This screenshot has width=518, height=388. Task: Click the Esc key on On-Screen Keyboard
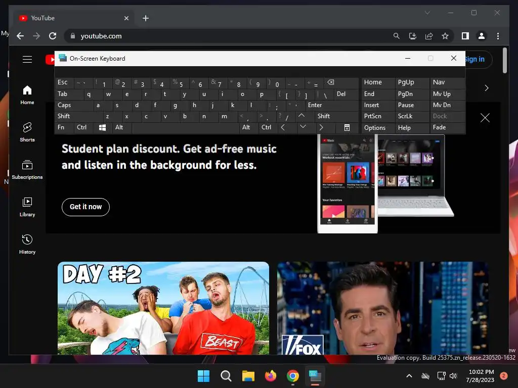64,83
